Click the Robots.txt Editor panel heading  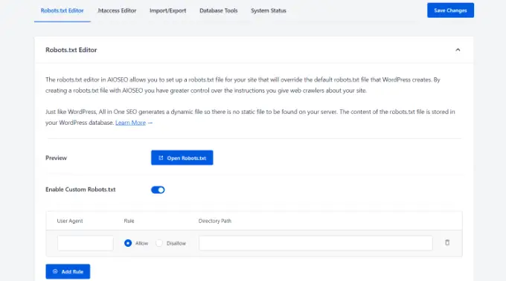click(71, 50)
